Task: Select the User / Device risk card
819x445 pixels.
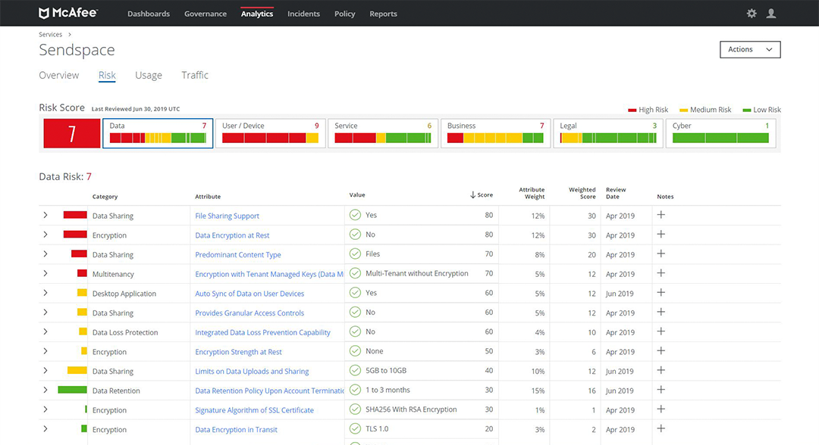Action: 271,133
